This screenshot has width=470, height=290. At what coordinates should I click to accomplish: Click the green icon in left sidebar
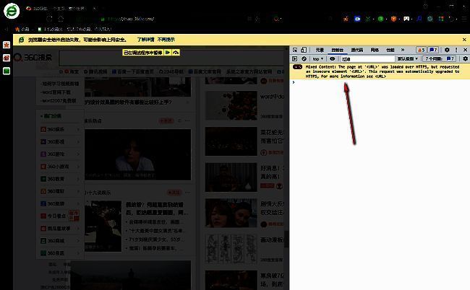(x=7, y=71)
